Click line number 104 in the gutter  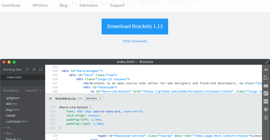55,71
